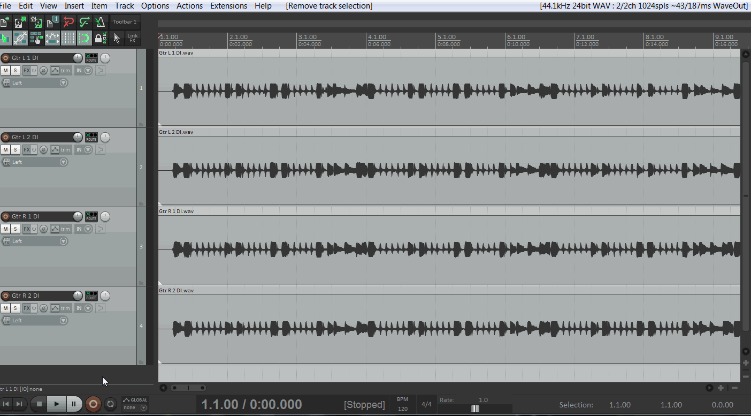Click the playback Rate slider handle
The height and width of the screenshot is (416, 751).
tap(475, 409)
